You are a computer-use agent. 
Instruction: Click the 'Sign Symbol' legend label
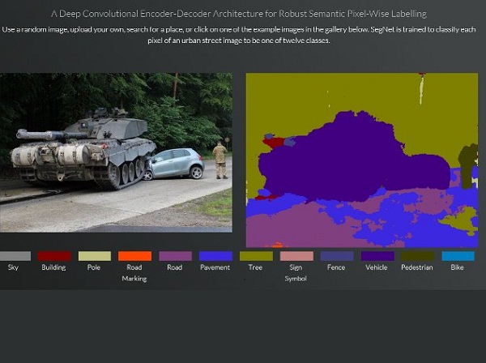click(x=296, y=273)
